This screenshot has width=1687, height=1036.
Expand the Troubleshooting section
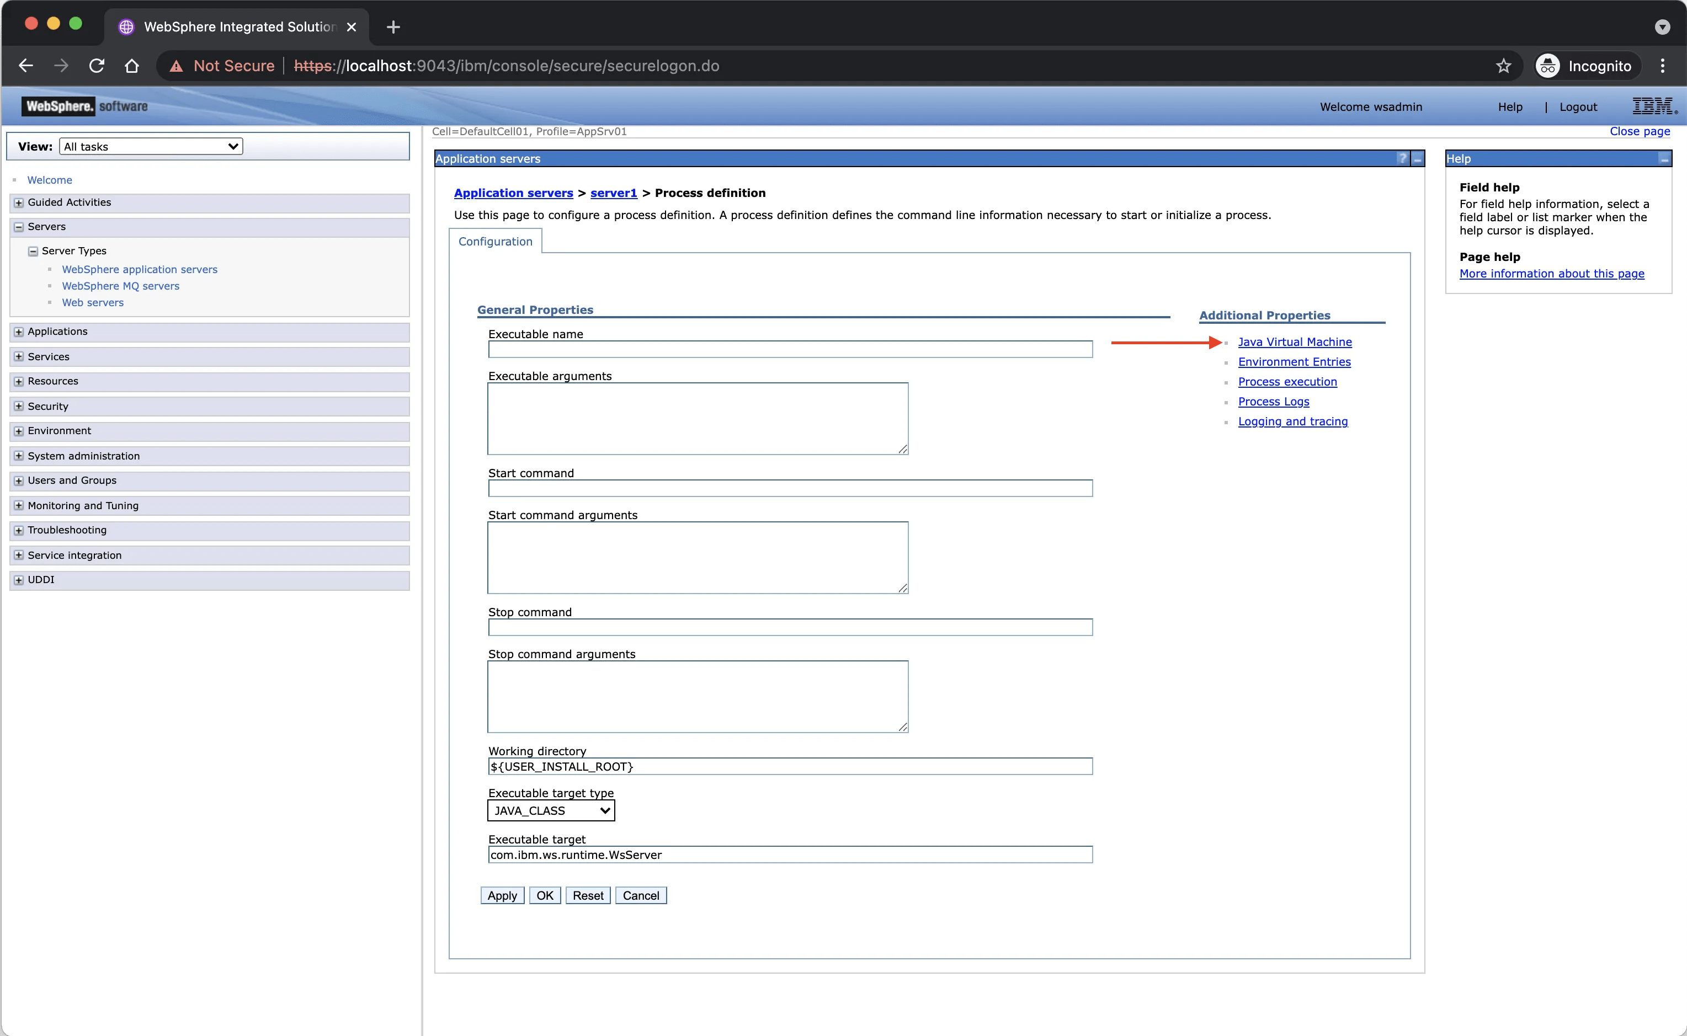19,530
